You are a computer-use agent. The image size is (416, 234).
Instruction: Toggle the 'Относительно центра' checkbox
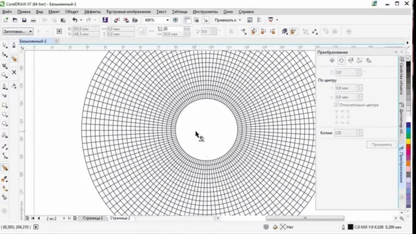tap(336, 105)
